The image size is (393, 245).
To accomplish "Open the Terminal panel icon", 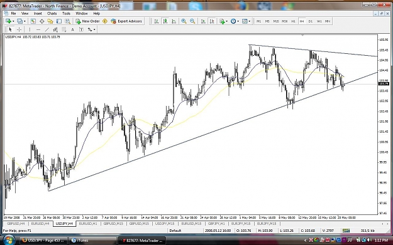I will 59,21.
